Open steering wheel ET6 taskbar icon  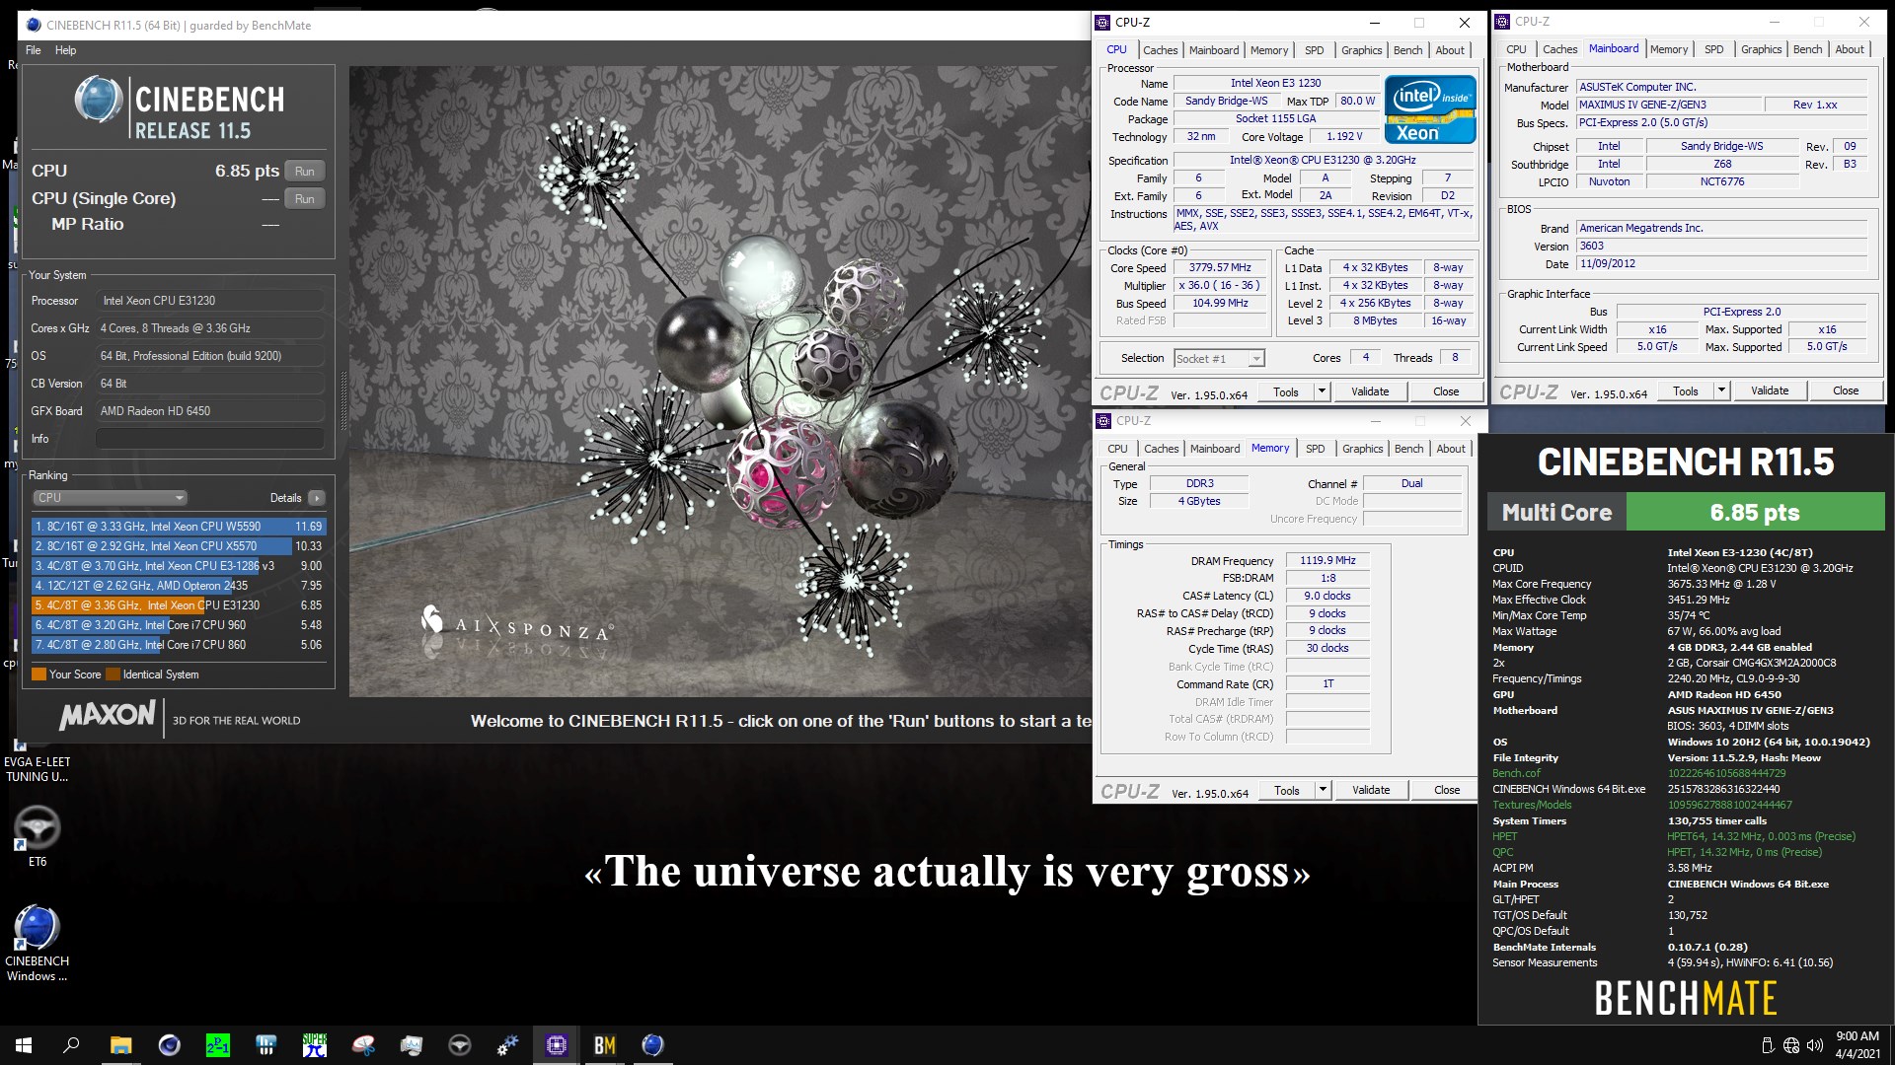click(460, 1045)
